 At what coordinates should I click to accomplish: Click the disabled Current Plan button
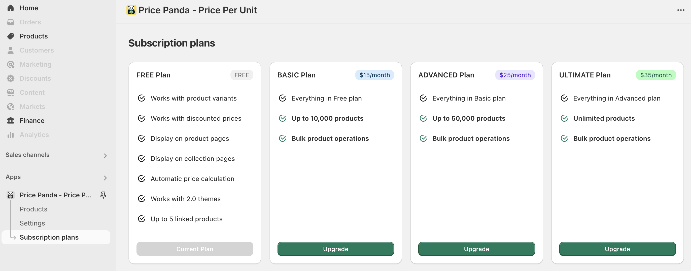(x=195, y=249)
